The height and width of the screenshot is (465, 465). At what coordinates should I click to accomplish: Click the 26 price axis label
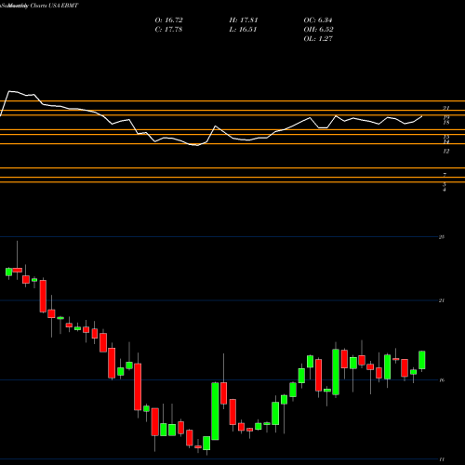click(442, 237)
